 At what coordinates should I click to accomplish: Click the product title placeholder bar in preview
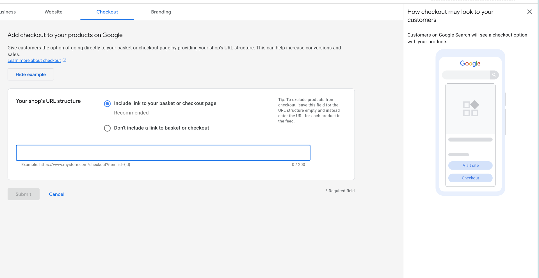[x=471, y=140]
